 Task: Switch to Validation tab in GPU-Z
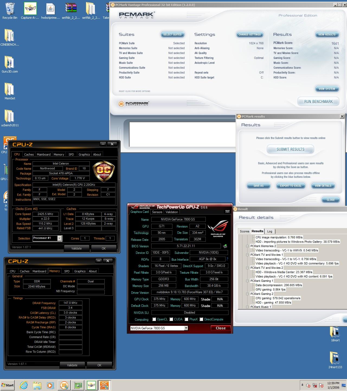172,212
